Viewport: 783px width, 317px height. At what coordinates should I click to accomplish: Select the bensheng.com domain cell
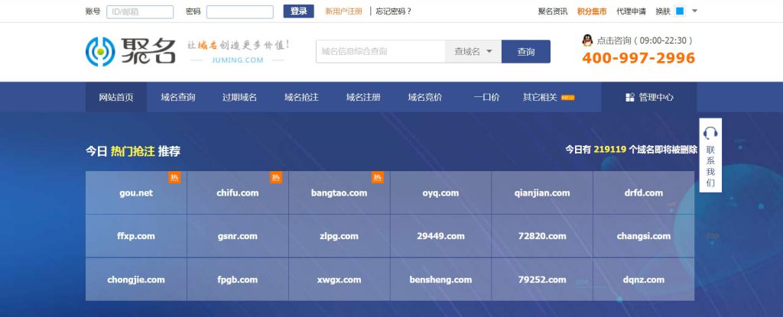[440, 280]
